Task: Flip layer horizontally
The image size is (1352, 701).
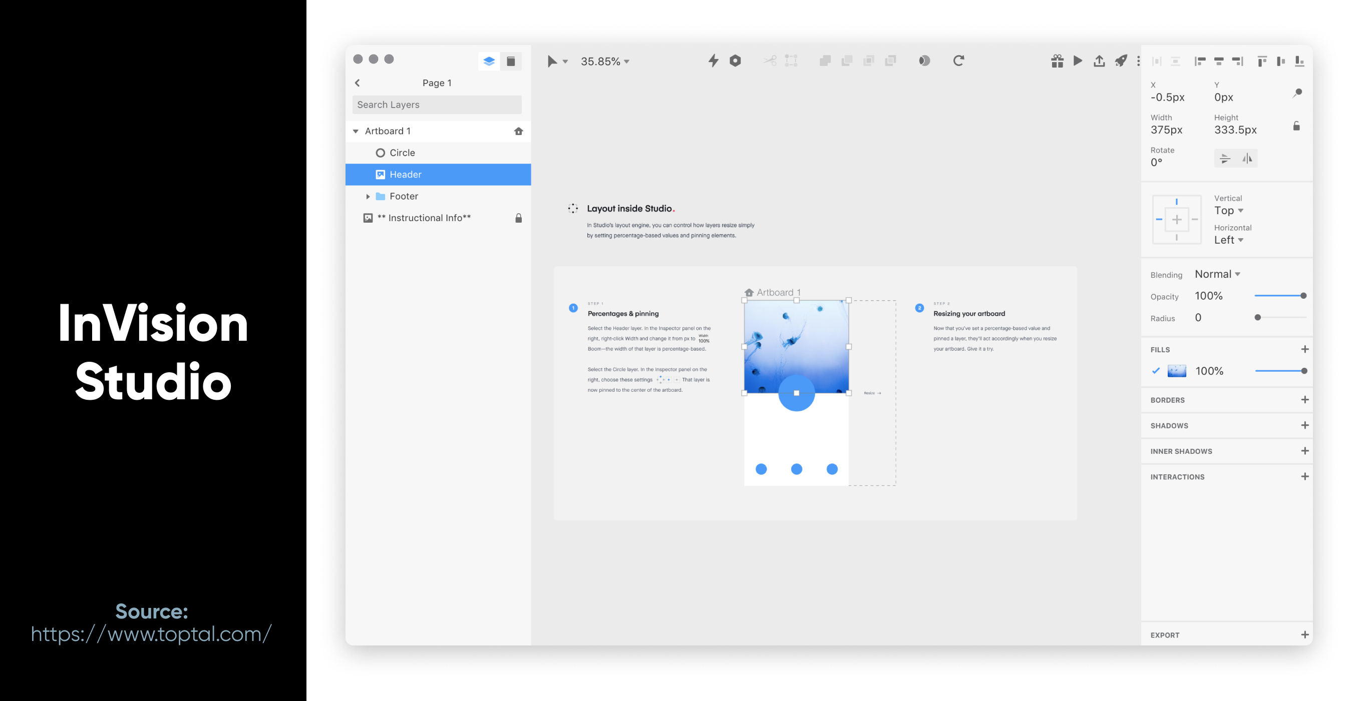Action: click(x=1246, y=158)
